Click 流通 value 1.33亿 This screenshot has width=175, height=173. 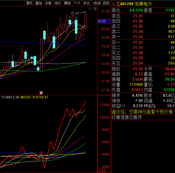click(x=169, y=101)
